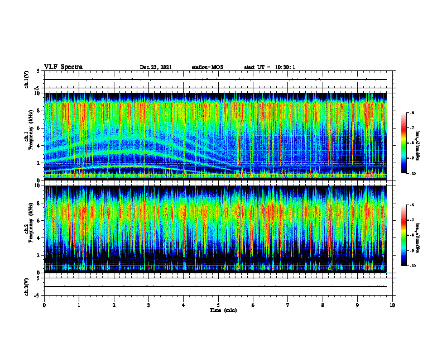The image size is (442, 342).
Task: Click the "start UT = 10:30:1" header text
Action: click(x=270, y=67)
